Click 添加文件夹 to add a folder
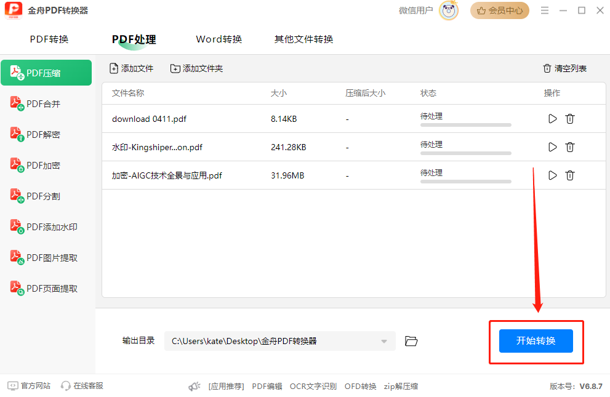The image size is (610, 397). click(x=197, y=68)
